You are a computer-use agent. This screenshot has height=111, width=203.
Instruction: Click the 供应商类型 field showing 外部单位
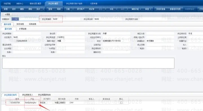click(x=71, y=37)
